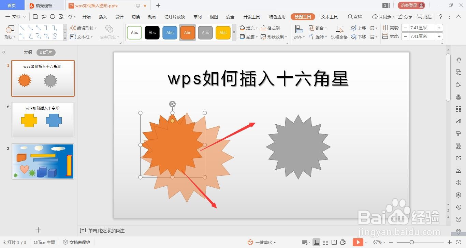Select the black Abc shape style
The height and width of the screenshot is (248, 466).
coord(152,33)
